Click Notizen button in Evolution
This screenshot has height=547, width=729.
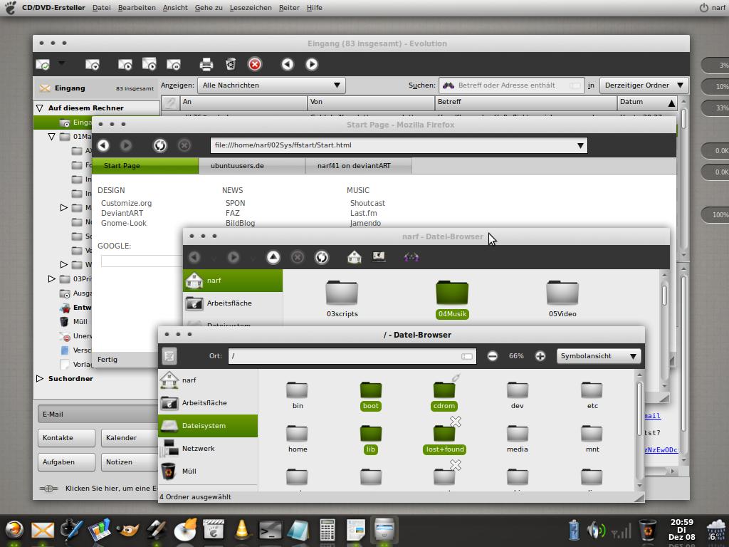tap(130, 462)
